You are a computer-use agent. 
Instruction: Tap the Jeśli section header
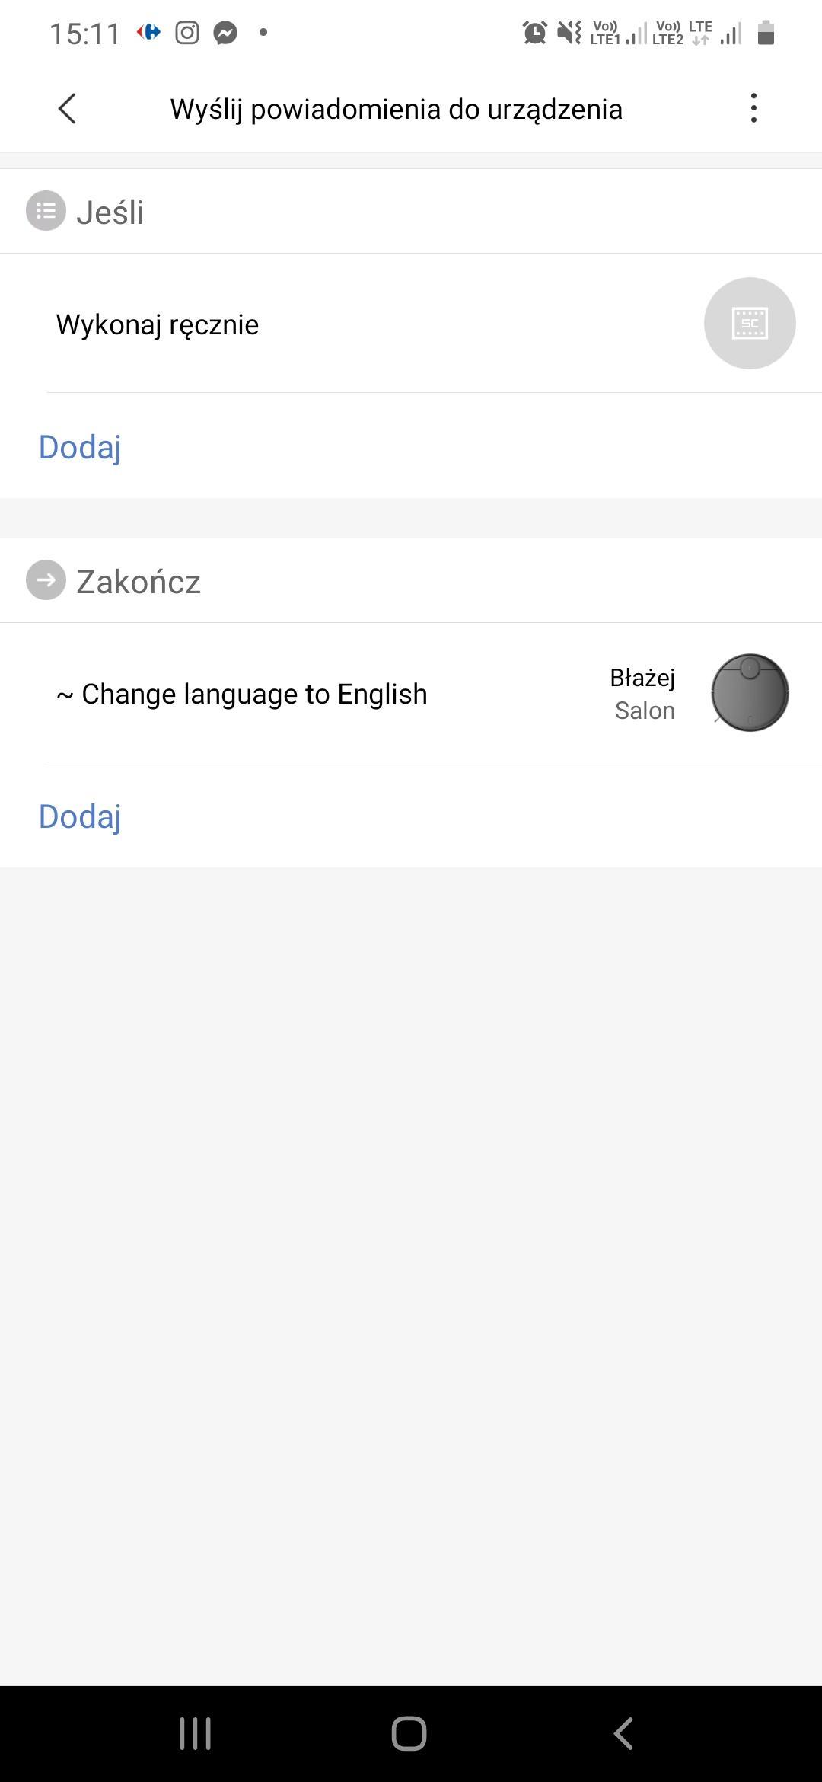click(110, 212)
